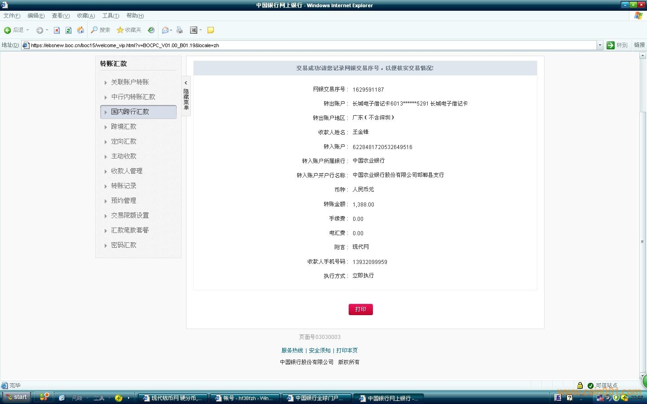Click the Stop loading icon in toolbar
The width and height of the screenshot is (647, 404).
pyautogui.click(x=57, y=30)
